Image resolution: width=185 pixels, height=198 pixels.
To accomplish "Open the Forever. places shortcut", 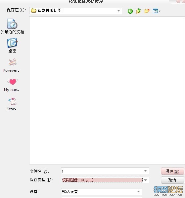I will [x=12, y=65].
